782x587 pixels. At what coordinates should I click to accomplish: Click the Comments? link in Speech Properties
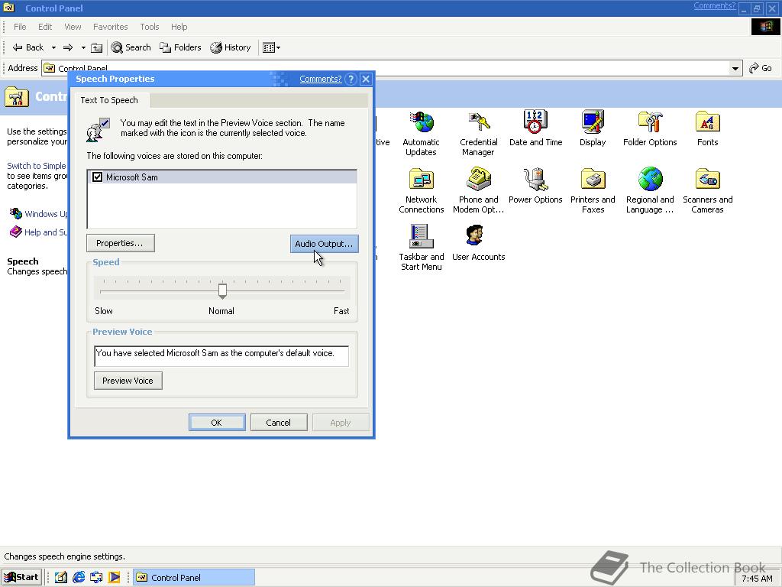click(x=320, y=79)
